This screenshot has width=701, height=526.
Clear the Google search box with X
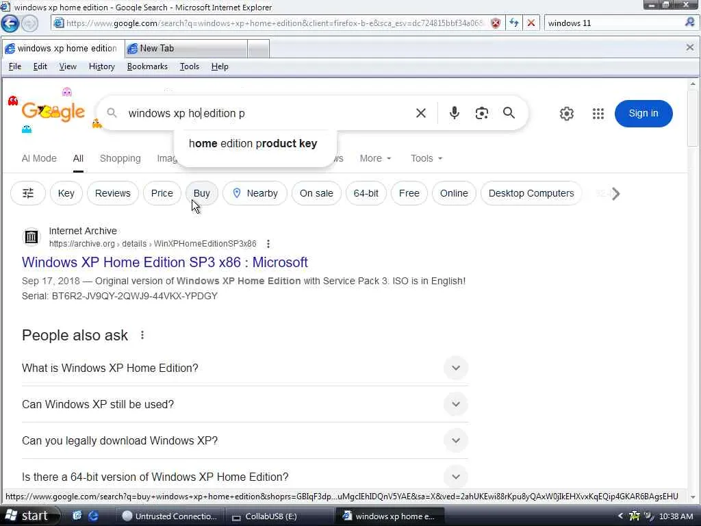[421, 113]
